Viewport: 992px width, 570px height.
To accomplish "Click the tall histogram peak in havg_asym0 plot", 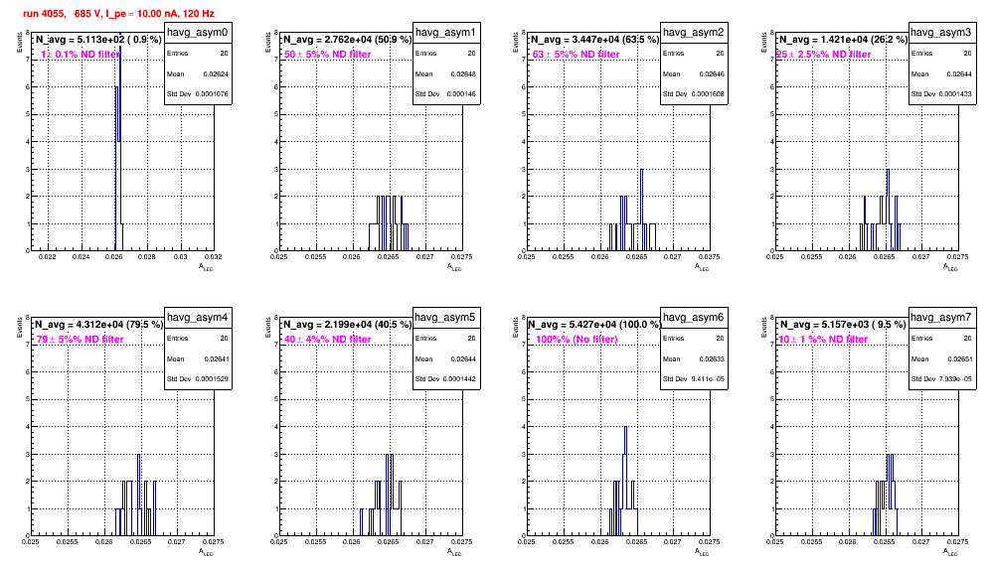I will pos(119,142).
